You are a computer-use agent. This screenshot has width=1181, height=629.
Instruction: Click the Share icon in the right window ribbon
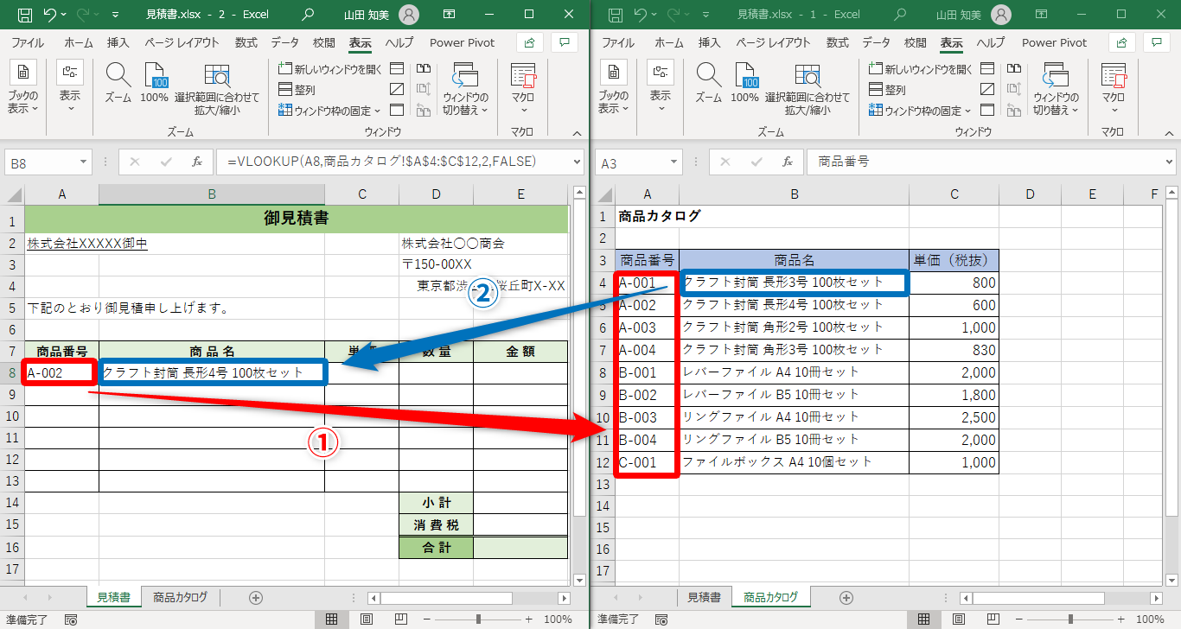tap(1120, 42)
